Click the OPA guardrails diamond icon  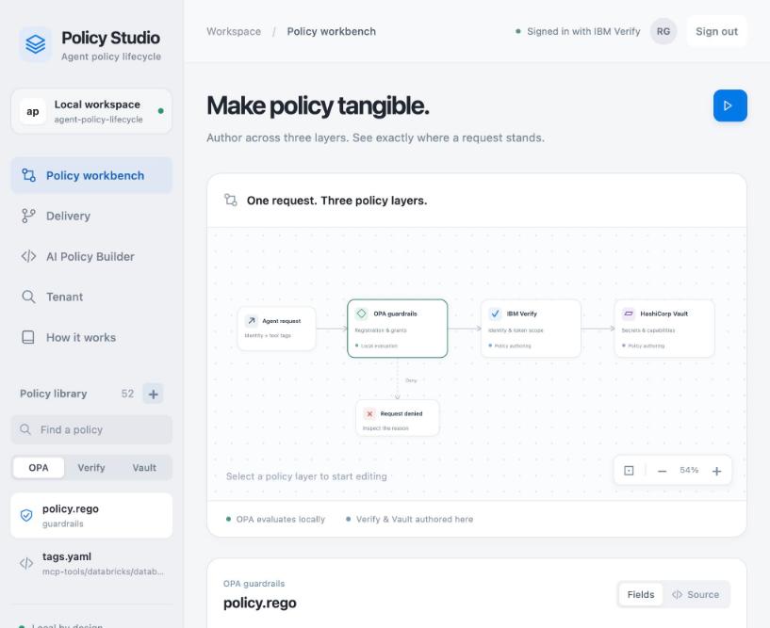point(361,314)
